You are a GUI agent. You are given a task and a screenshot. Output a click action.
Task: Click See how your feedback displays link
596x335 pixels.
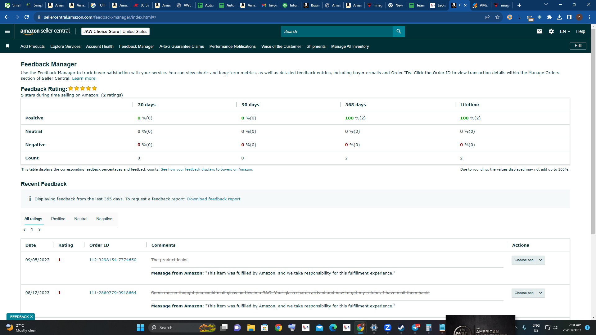click(207, 170)
